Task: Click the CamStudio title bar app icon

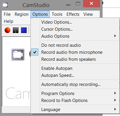Action: point(5,5)
